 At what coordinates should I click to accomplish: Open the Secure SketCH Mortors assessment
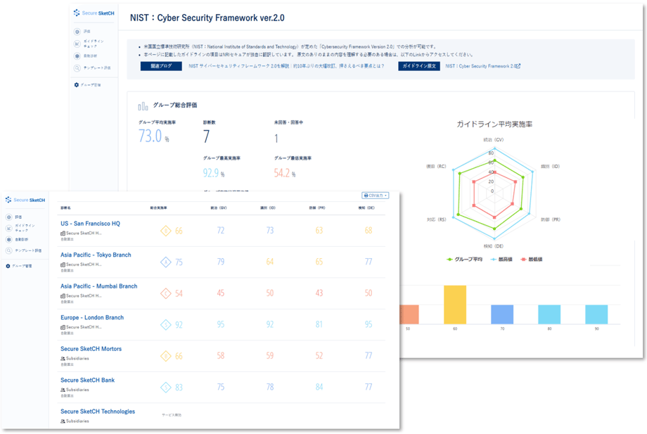pos(91,349)
